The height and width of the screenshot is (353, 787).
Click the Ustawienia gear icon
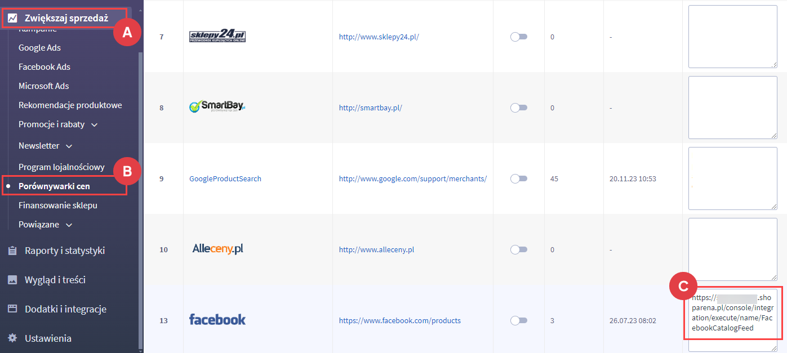point(12,339)
